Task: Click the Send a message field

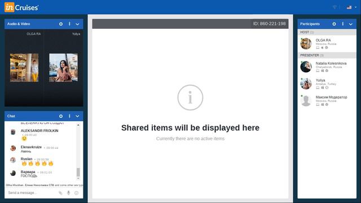Action: click(31, 193)
